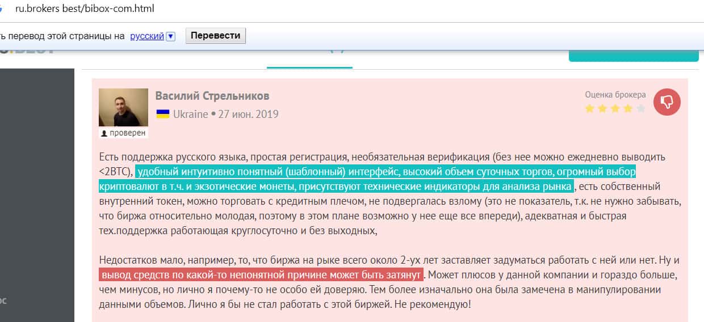The image size is (704, 322).
Task: Click the Ukraine country text
Action: tap(191, 114)
